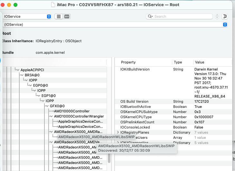Image resolution: width=235 pixels, height=171 pixels.
Task: Click the value 17C2120
Action: click(x=202, y=101)
